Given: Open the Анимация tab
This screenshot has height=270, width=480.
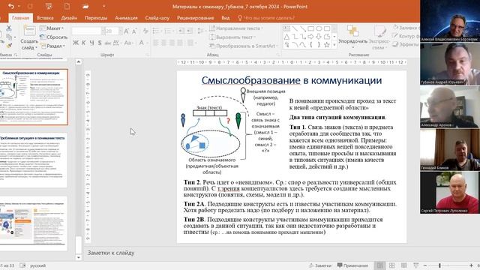Looking at the screenshot, I should coord(126,18).
